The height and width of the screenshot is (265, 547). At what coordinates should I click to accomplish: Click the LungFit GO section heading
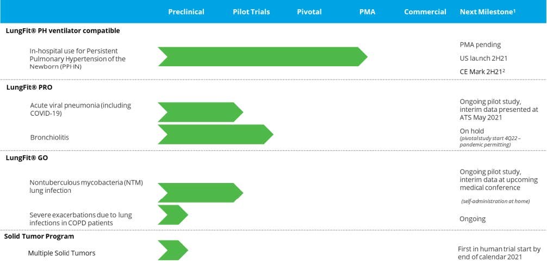27,157
